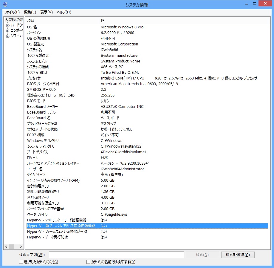
Task: Close the システム情報 window
Action: [x=265, y=3]
